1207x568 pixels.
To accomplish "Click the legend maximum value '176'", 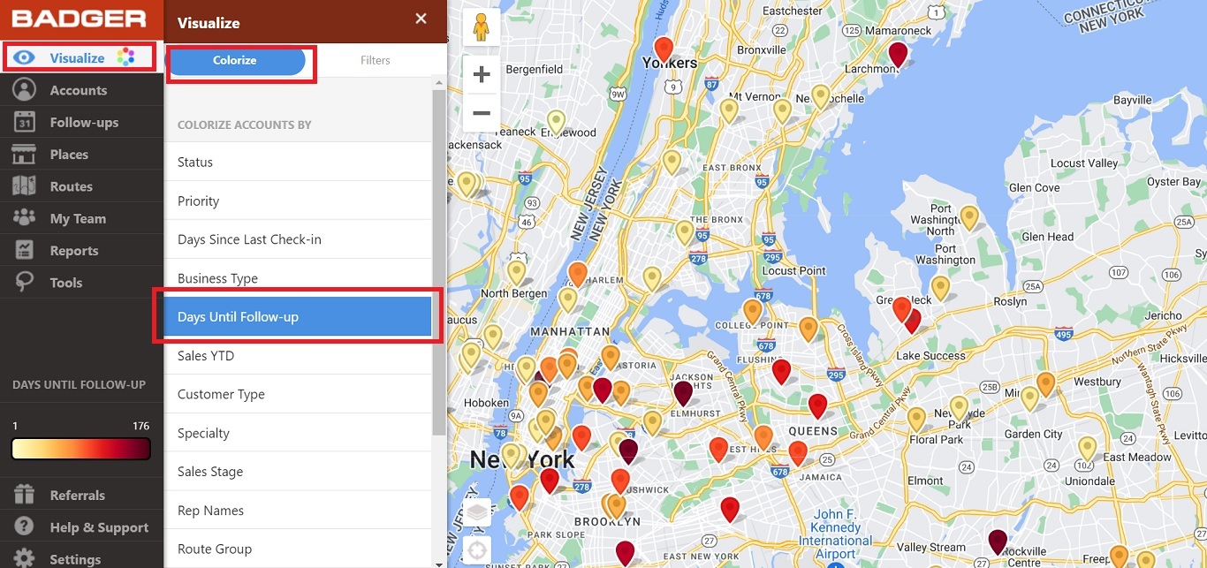I will 140,426.
